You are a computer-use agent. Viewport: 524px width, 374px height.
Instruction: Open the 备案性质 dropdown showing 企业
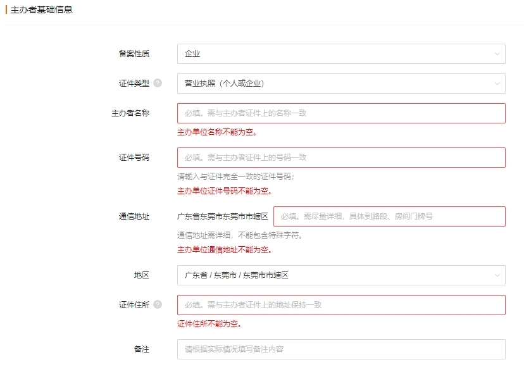coord(340,54)
